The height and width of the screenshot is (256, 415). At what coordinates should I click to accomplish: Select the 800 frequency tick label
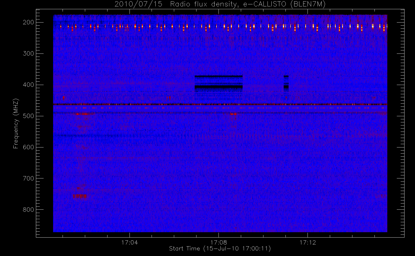(28, 210)
